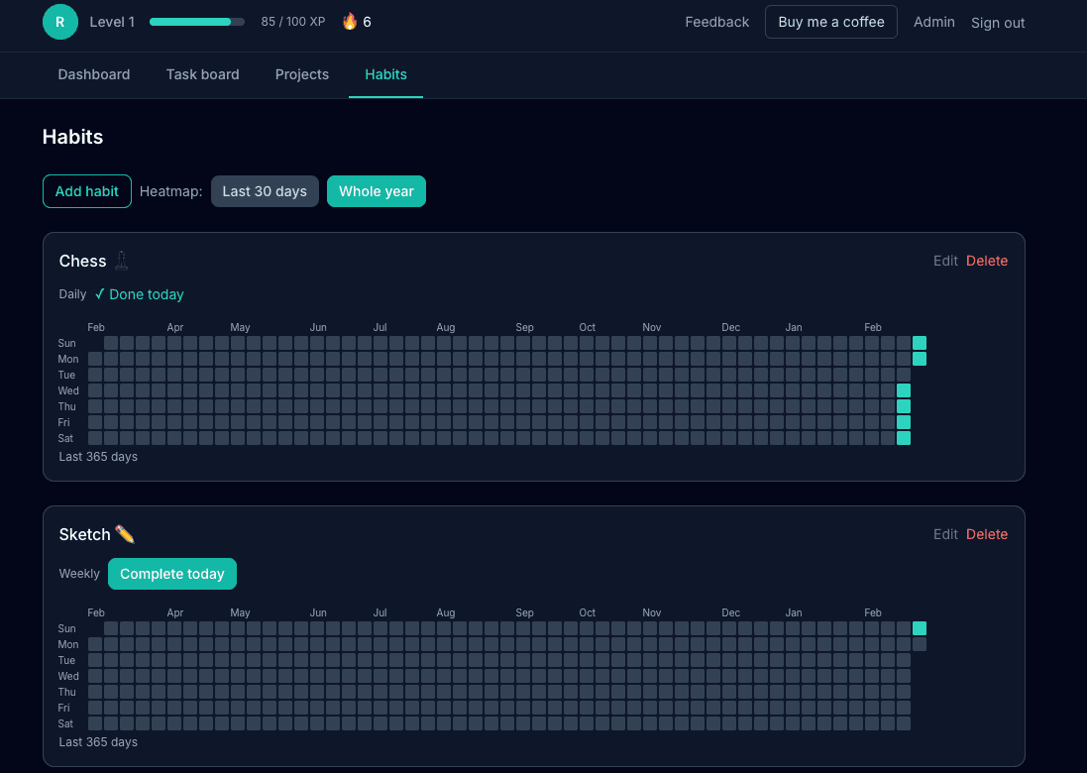Screen dimensions: 1087x773
Task: Select the Habits tab
Action: click(x=385, y=74)
